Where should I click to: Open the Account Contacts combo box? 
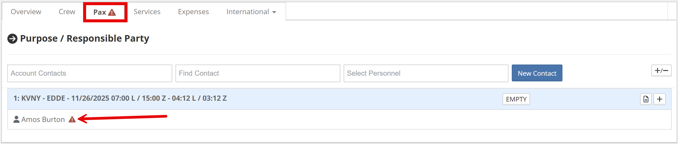click(x=90, y=73)
